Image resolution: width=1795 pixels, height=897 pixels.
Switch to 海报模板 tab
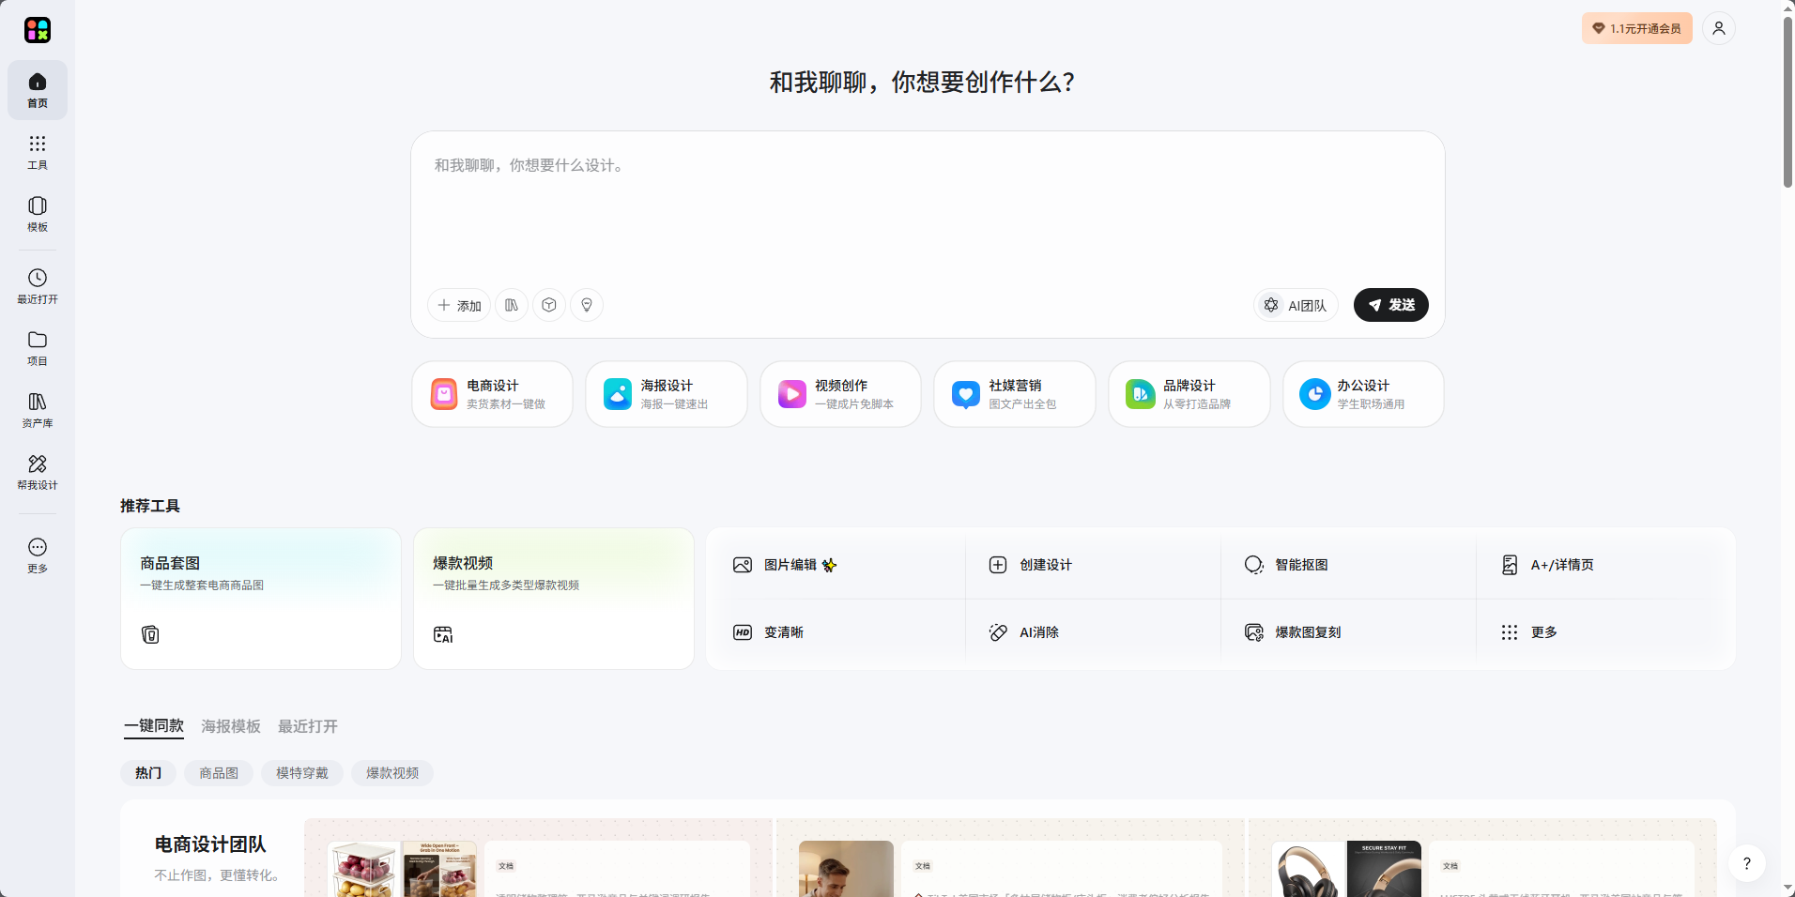coord(231,726)
